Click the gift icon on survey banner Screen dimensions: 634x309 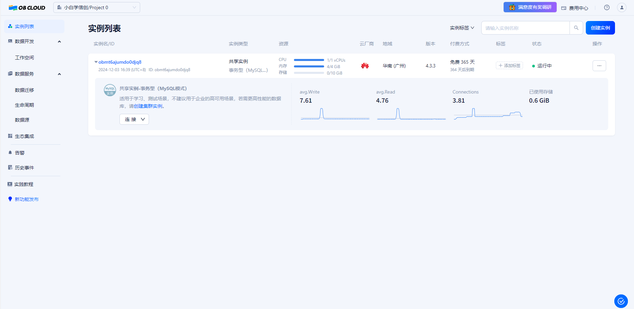click(512, 7)
